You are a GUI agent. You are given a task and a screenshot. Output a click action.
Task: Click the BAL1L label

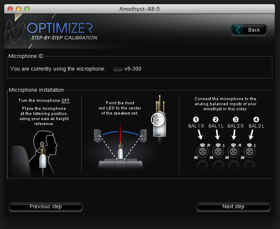point(216,126)
